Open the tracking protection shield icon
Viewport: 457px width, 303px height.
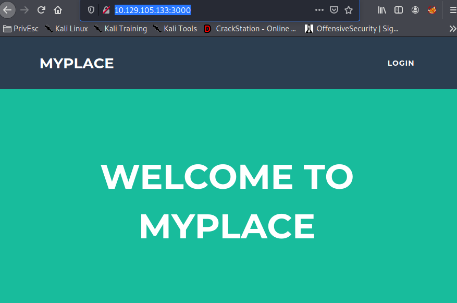point(91,10)
